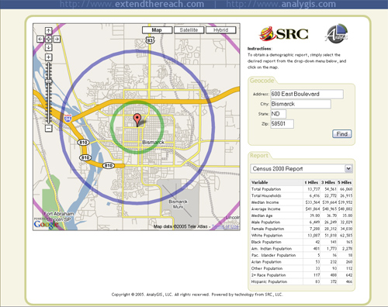This screenshot has height=307, width=388.
Task: Switch to Hybrid view
Action: click(220, 30)
